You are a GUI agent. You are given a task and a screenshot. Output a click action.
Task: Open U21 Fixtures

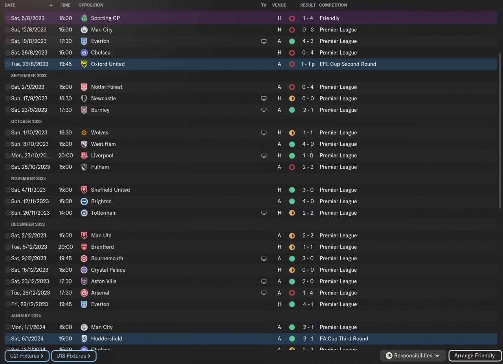[27, 356]
